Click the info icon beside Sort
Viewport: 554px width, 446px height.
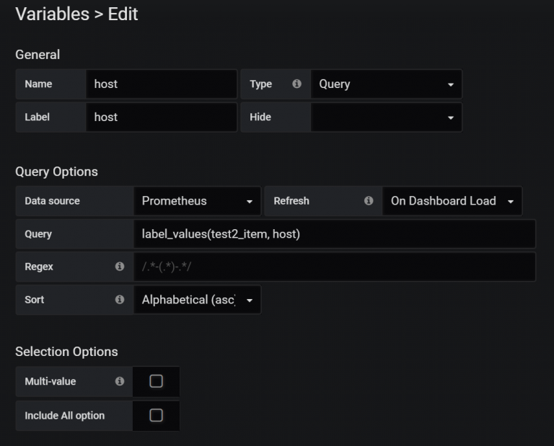point(120,300)
